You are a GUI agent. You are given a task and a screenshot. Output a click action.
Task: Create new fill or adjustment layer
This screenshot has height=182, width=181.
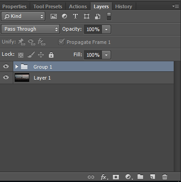click(129, 177)
